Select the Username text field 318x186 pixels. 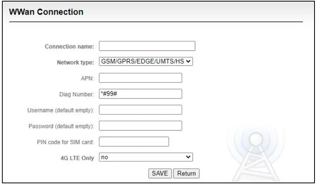140,110
